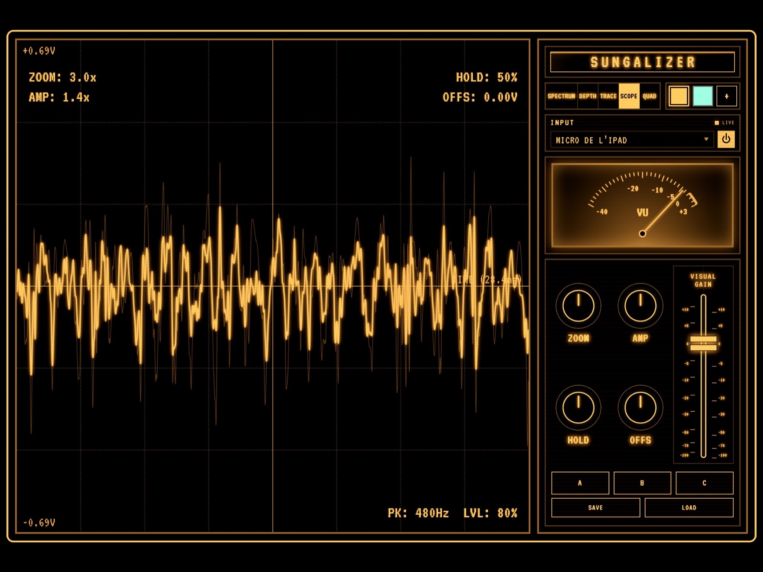
Task: Switch to the Trace view tab
Action: (x=608, y=96)
